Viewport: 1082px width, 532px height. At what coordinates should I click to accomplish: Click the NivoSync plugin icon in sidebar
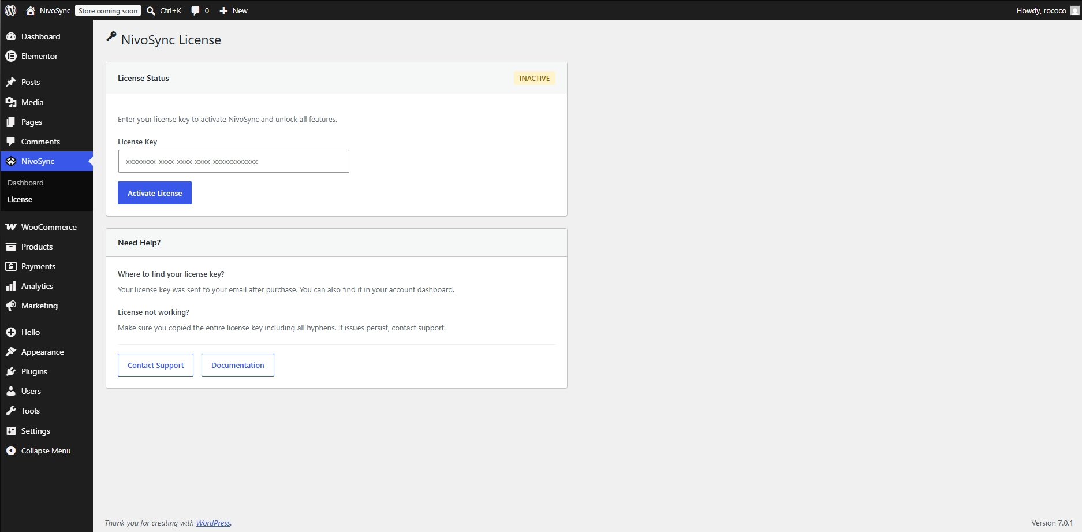pyautogui.click(x=11, y=161)
